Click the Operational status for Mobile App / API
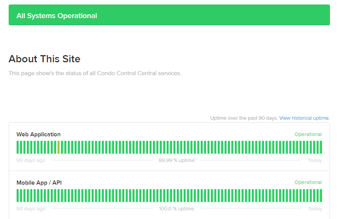This screenshot has width=339, height=219. click(x=308, y=182)
